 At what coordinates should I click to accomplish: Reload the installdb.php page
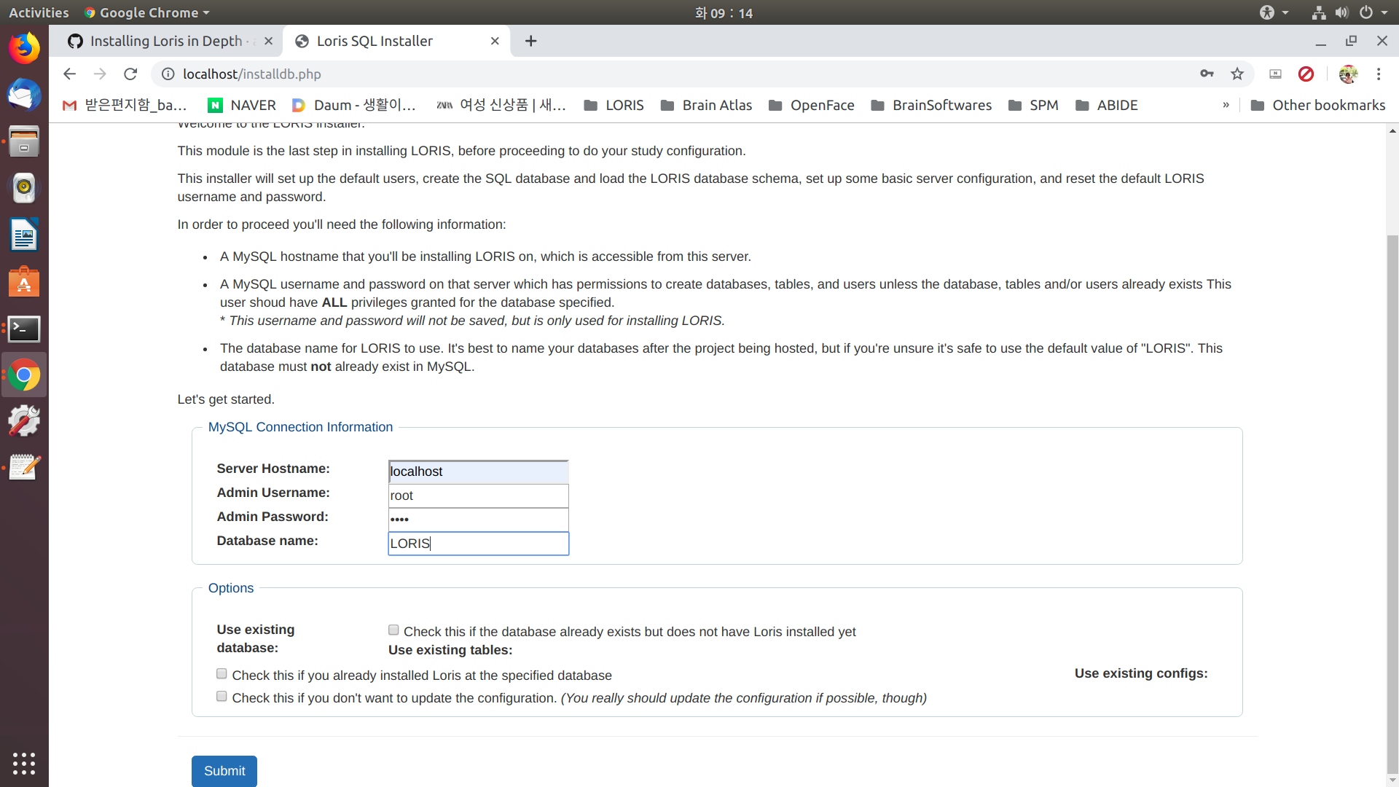pyautogui.click(x=130, y=74)
